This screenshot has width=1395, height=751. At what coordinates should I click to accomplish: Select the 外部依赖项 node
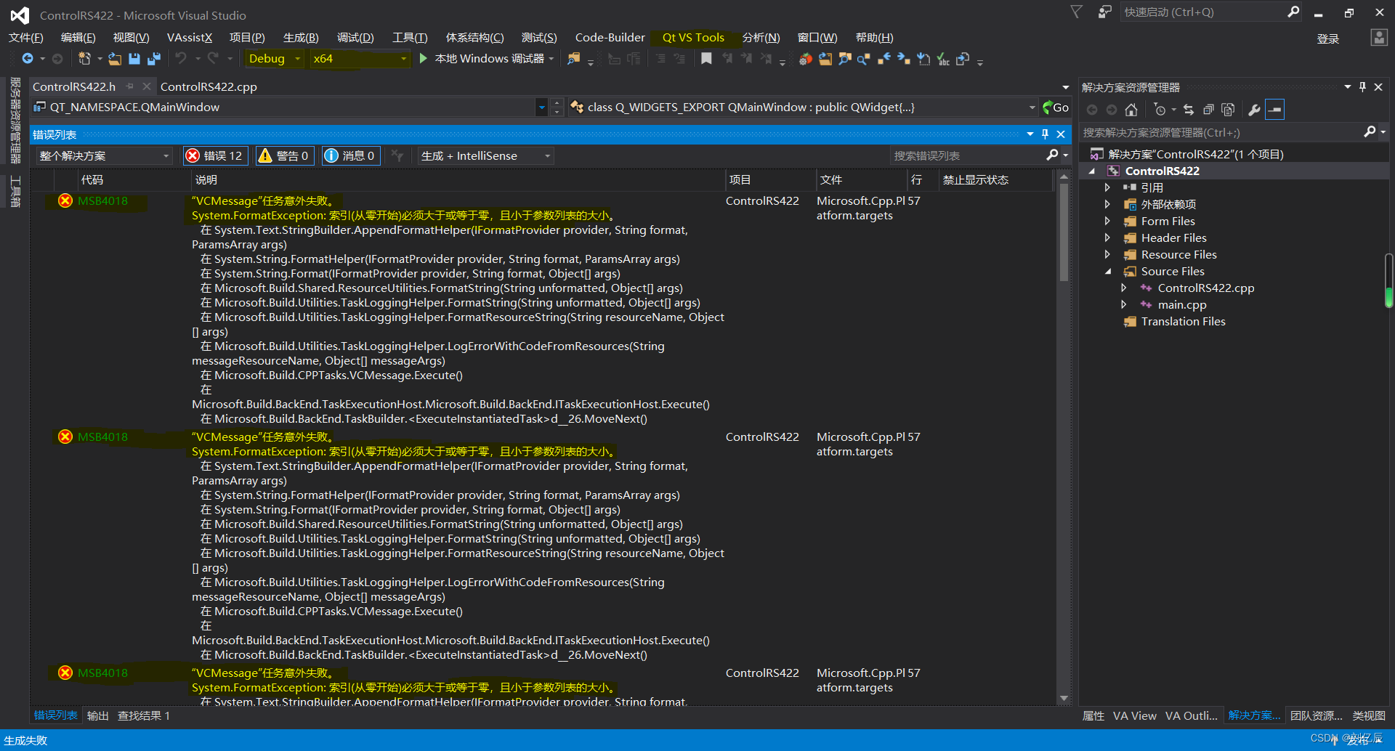tap(1168, 205)
